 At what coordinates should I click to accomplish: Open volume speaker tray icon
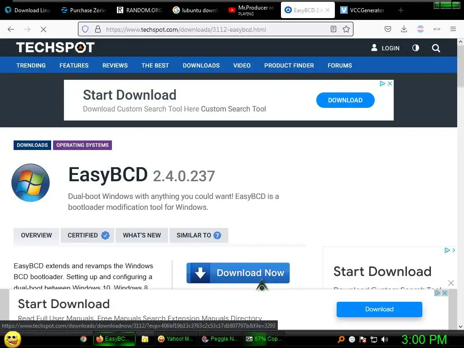point(384,339)
